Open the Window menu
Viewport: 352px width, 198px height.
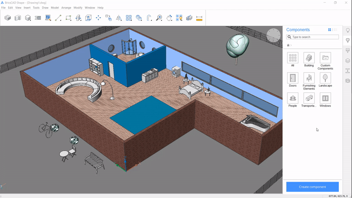tap(90, 7)
